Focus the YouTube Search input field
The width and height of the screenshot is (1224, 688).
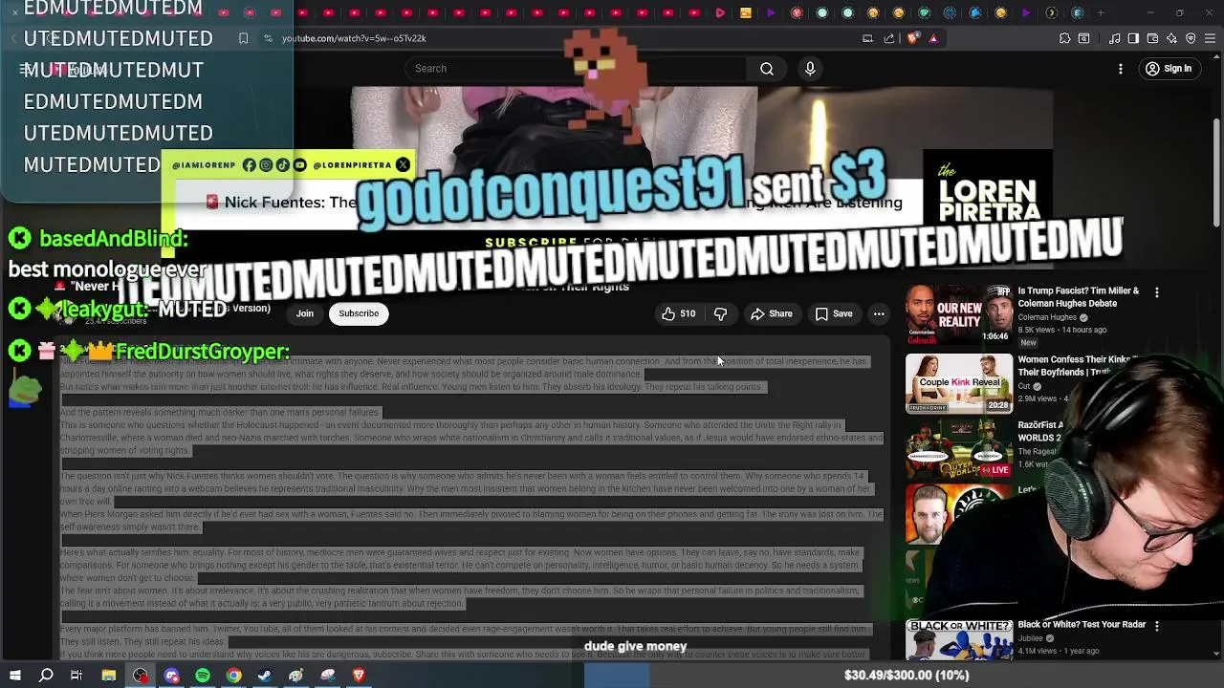[577, 69]
